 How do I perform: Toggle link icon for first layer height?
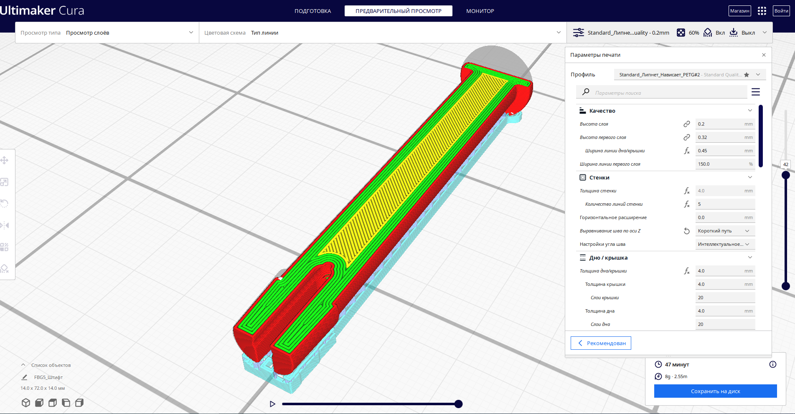[686, 137]
